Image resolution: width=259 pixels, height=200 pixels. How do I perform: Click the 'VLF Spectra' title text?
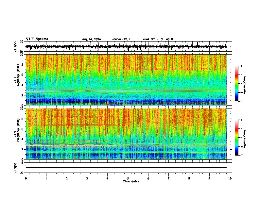click(x=37, y=39)
